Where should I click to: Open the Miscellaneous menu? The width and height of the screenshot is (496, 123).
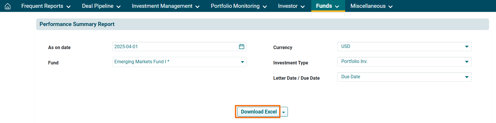pyautogui.click(x=371, y=6)
